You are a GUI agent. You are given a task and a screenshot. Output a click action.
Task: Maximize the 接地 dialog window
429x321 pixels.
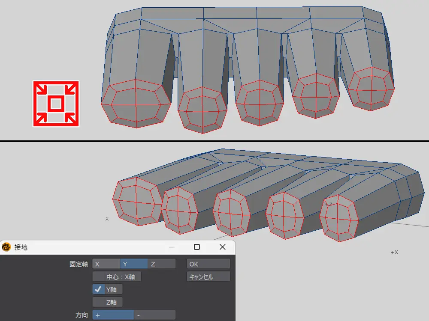pyautogui.click(x=197, y=247)
